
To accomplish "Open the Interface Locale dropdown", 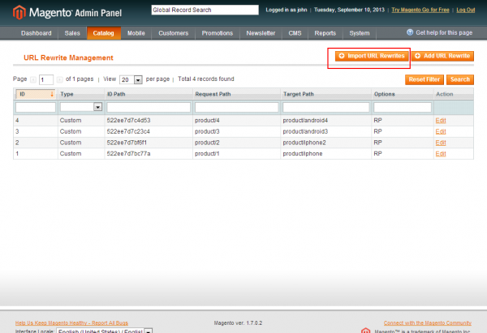I will pyautogui.click(x=149, y=331).
